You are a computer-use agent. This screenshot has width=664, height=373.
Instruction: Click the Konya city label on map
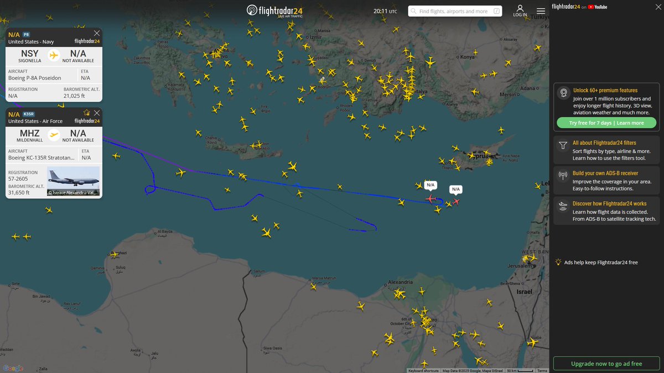[468, 57]
